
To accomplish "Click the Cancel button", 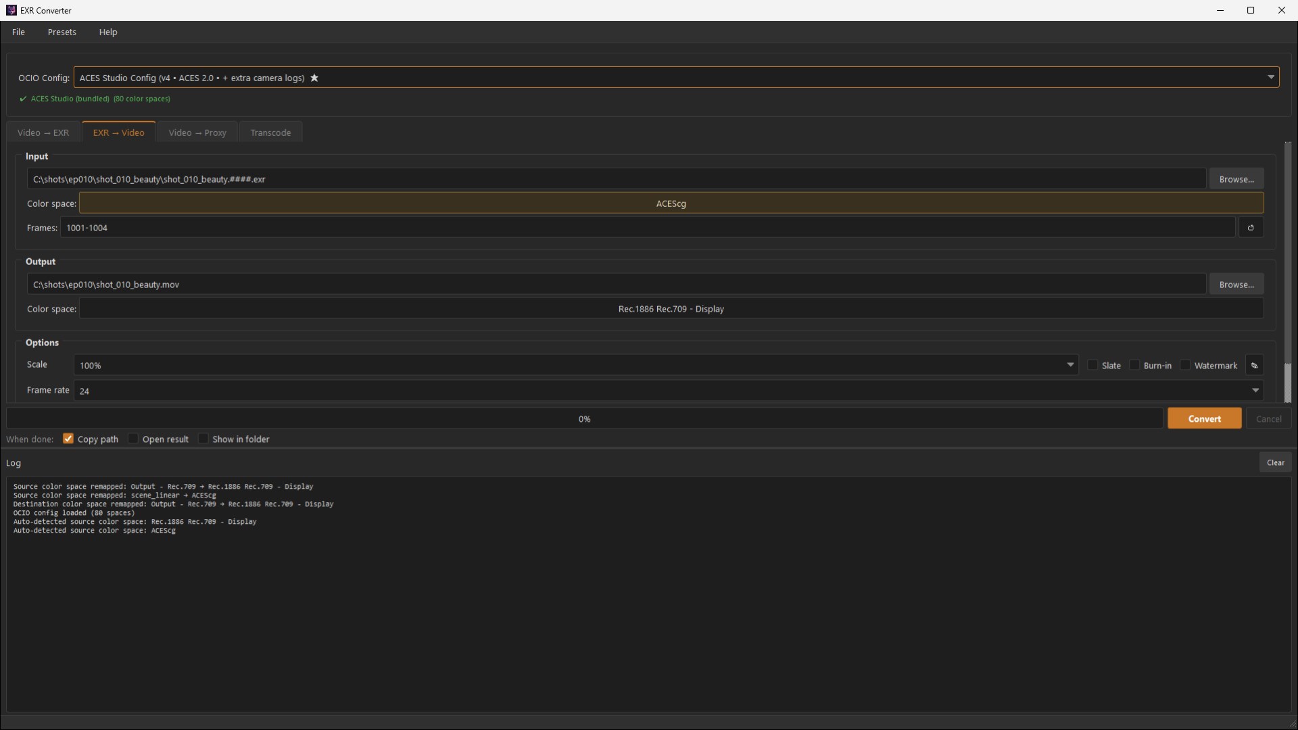I will coord(1269,418).
